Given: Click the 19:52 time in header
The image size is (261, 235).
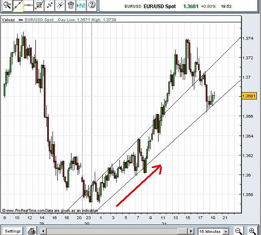Looking at the screenshot, I should [x=226, y=7].
